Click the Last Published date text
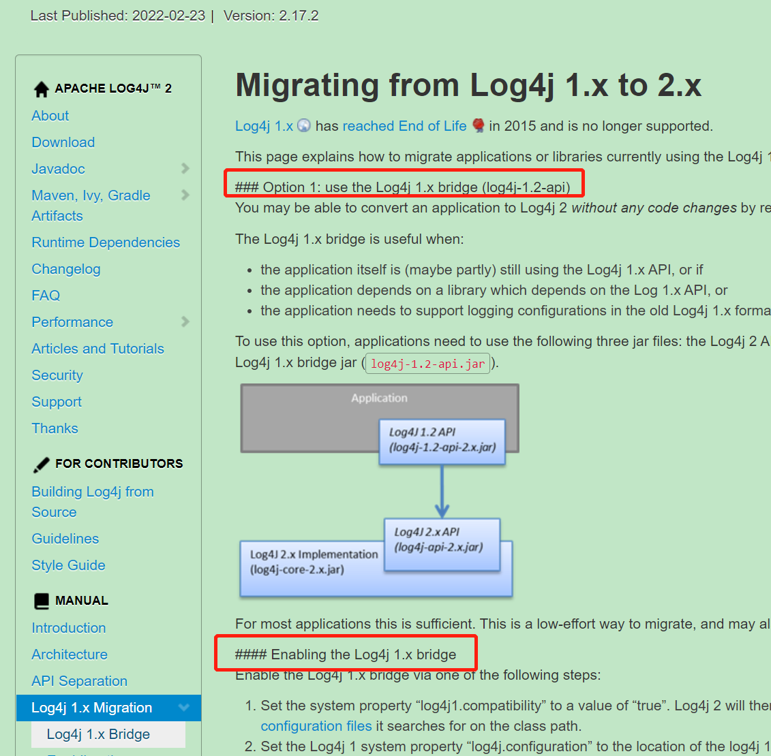Viewport: 771px width, 756px height. pos(117,16)
